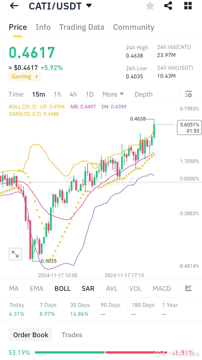Image resolution: width=202 pixels, height=360 pixels.
Task: Expand the More timeframes dropdown
Action: [x=113, y=94]
